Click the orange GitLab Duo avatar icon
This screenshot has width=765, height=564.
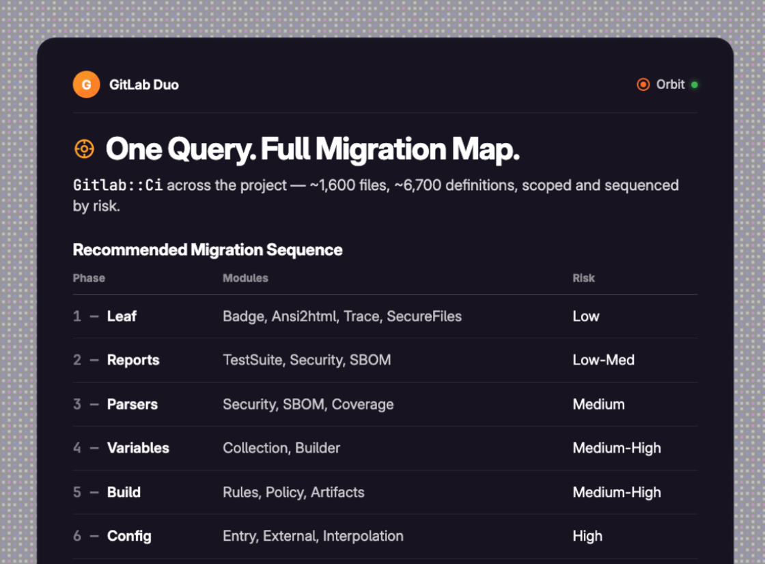[86, 85]
